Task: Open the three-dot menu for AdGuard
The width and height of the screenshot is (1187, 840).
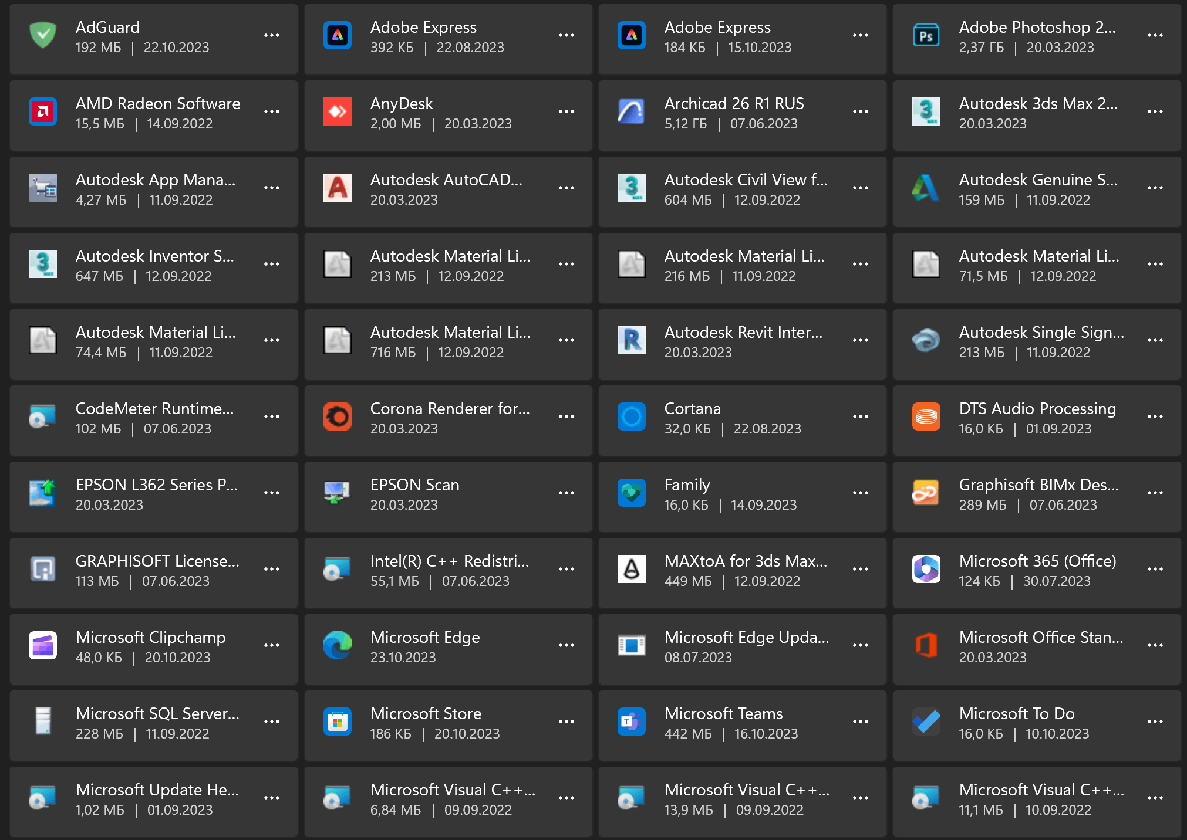Action: [272, 36]
